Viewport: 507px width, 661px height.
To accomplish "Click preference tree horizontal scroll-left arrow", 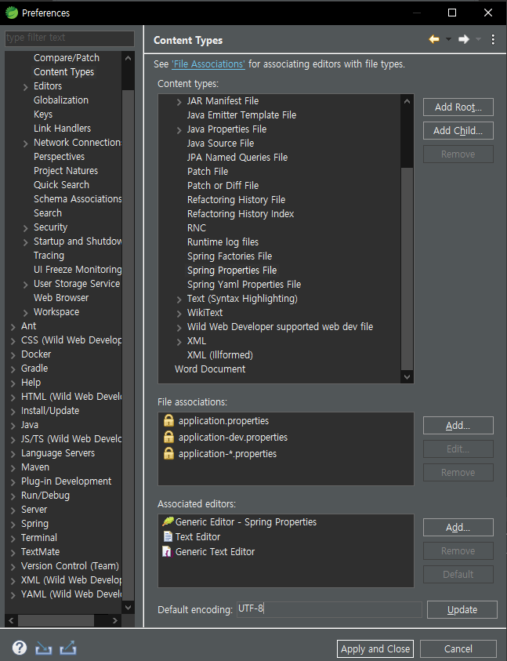I will tap(12, 620).
